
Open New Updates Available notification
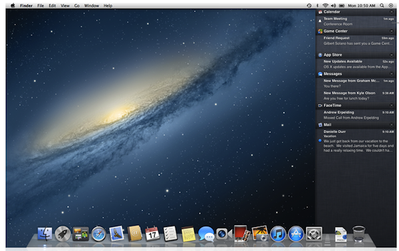tap(356, 64)
